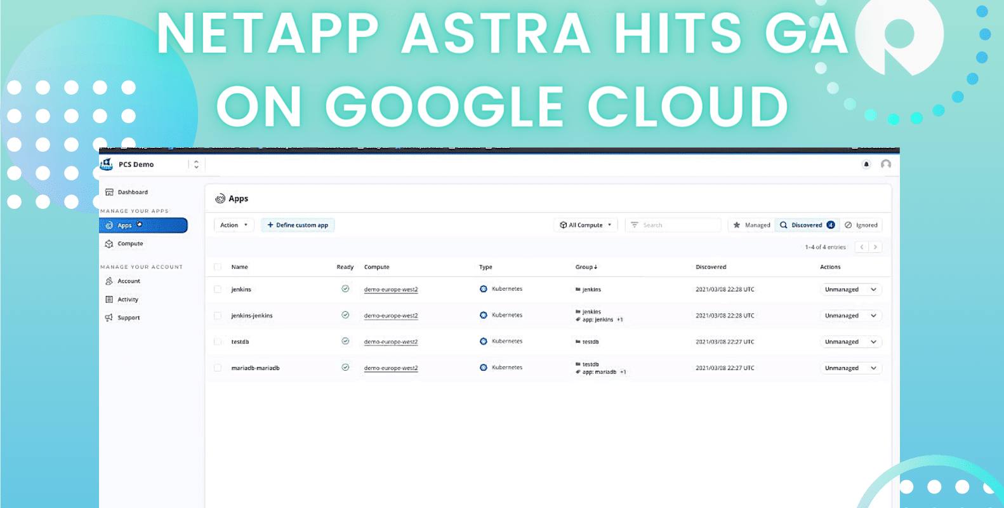Click the Discovered column header
The width and height of the screenshot is (1004, 508).
click(711, 267)
